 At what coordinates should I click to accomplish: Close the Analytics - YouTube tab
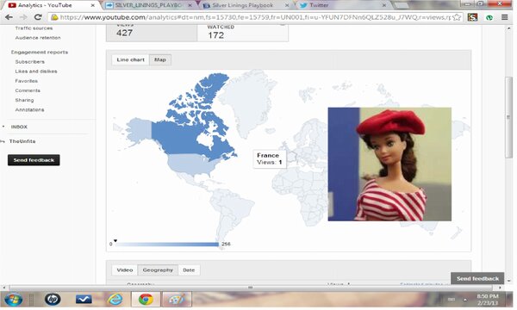tap(93, 5)
